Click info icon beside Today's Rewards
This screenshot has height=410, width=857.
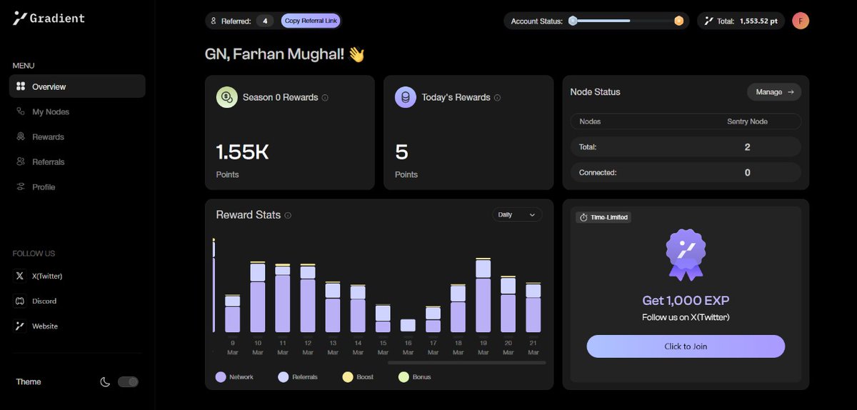(497, 98)
